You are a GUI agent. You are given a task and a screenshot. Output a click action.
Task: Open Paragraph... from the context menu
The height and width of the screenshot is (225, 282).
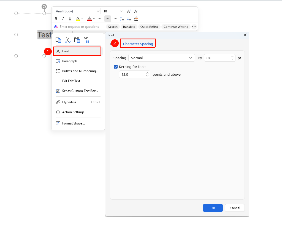[x=78, y=61]
